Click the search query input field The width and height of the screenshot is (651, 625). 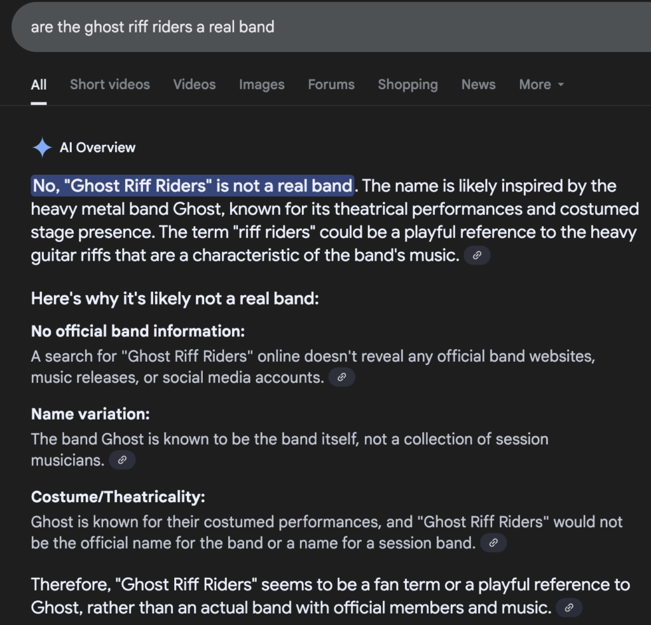click(x=318, y=28)
